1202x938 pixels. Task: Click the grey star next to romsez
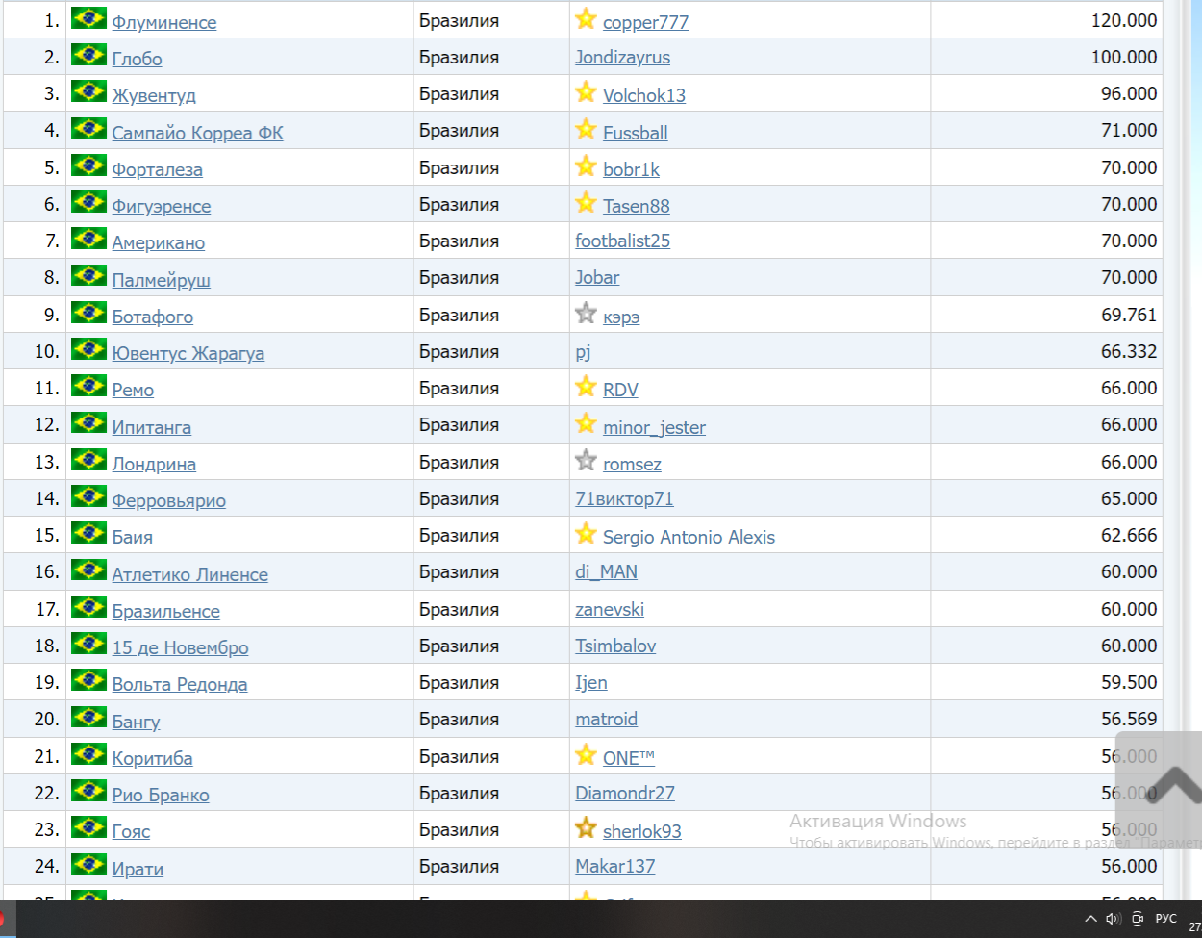click(x=586, y=461)
